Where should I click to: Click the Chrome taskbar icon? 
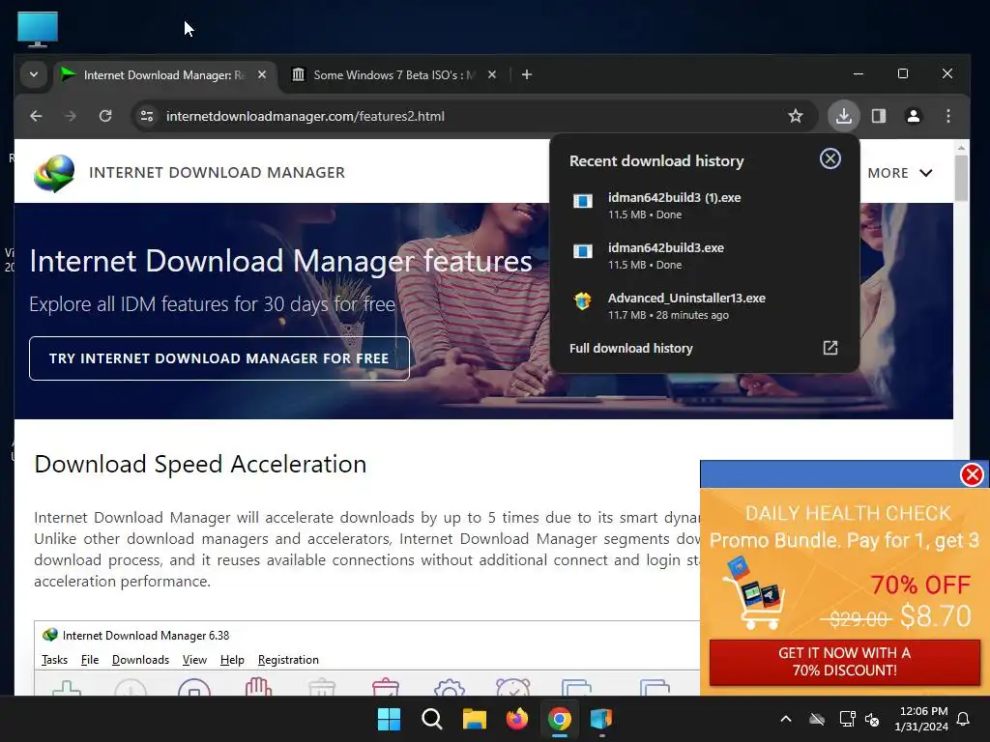pos(560,719)
